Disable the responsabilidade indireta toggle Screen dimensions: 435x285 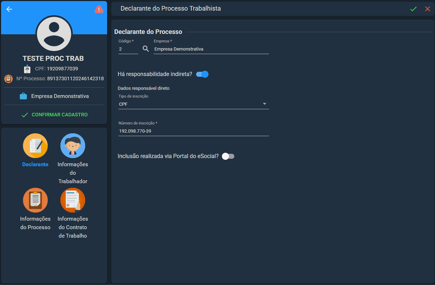pyautogui.click(x=202, y=74)
